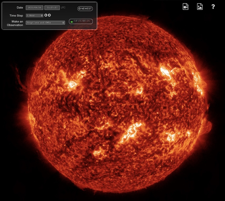The width and height of the screenshot is (225, 201).
Task: Step backward in time with left arrow
Action: pos(46,15)
